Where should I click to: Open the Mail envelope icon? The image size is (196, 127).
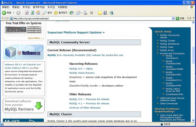pyautogui.click(x=78, y=13)
